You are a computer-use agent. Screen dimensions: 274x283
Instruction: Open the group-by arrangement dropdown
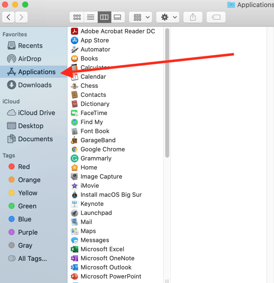[141, 17]
